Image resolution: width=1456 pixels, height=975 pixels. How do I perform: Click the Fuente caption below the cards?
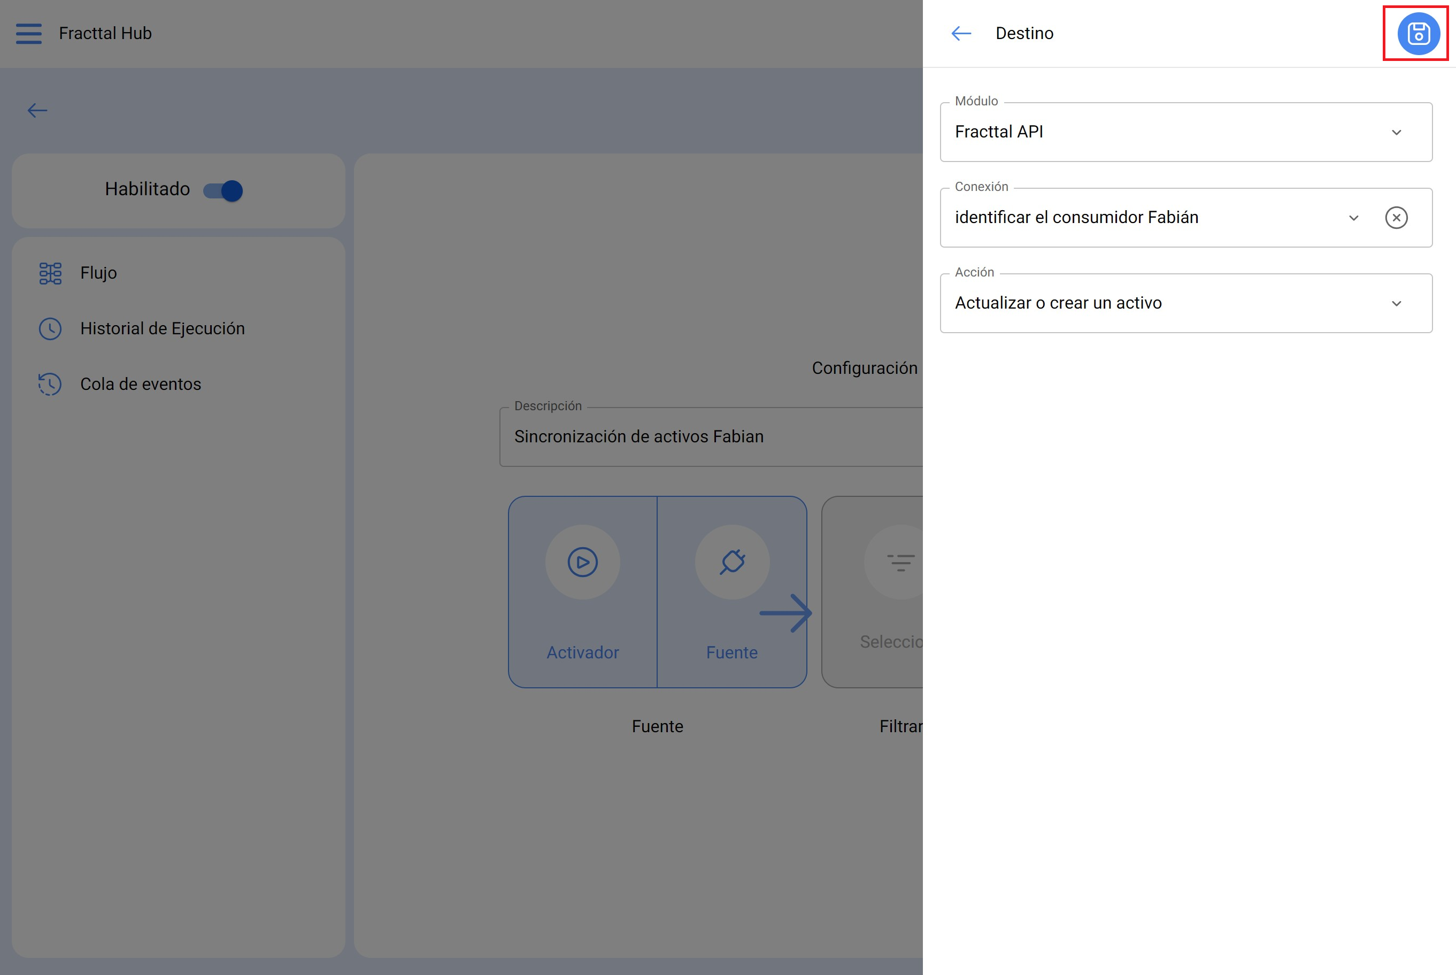tap(657, 726)
